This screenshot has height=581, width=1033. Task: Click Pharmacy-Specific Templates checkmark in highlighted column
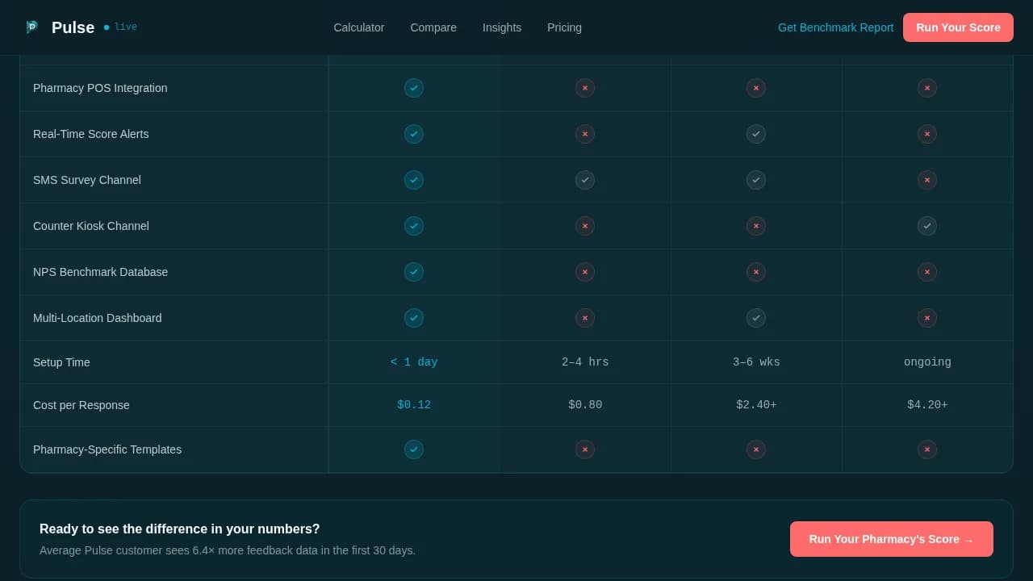tap(414, 449)
